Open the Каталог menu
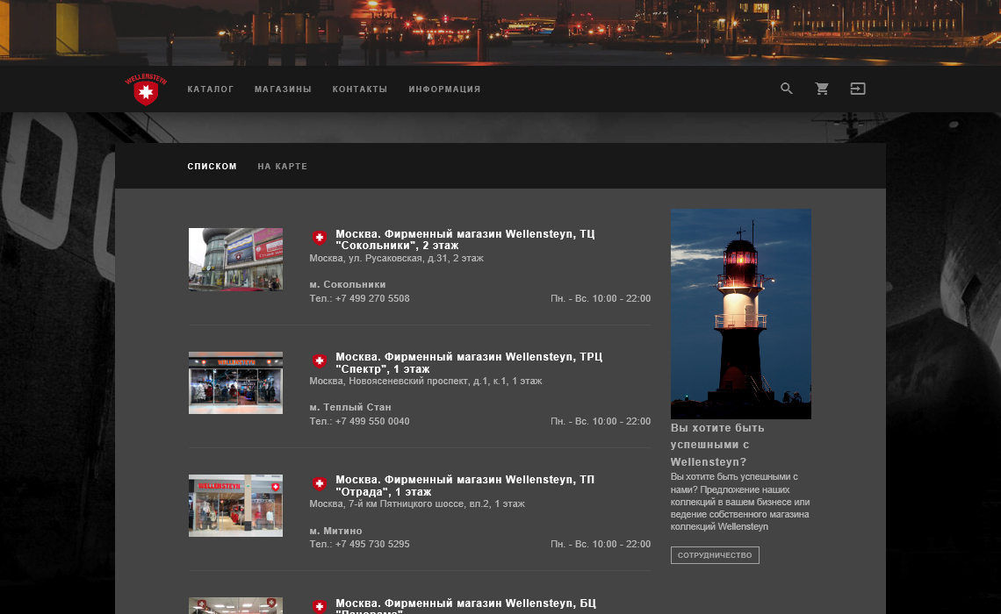This screenshot has height=614, width=1001. pos(211,89)
